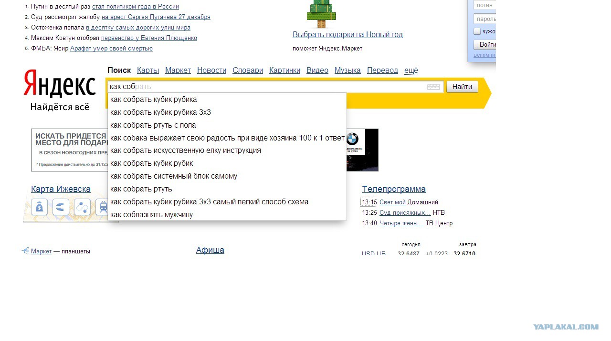Select the route icon on Izhevsk map
This screenshot has width=611, height=341.
point(82,207)
